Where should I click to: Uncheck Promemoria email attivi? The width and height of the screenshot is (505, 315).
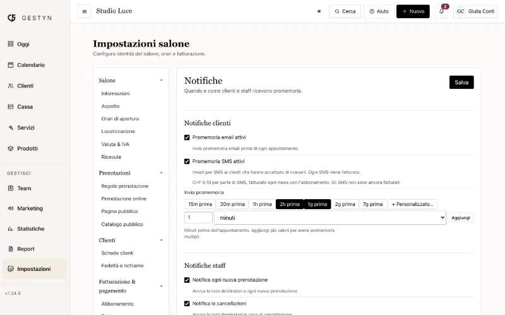[187, 137]
